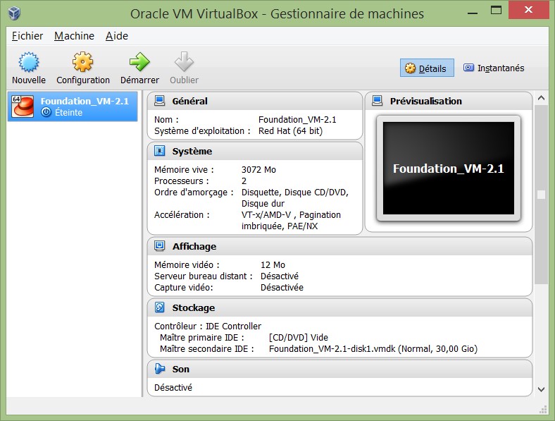Click the Nouvelle (new VM) starburst icon
555x421 pixels.
coord(29,62)
